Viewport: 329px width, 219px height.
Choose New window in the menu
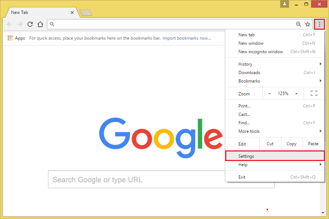point(275,43)
